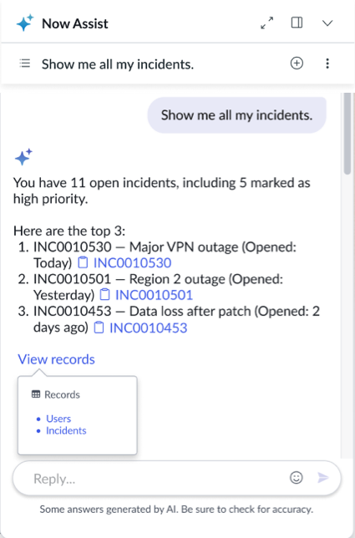Collapse Now Assist using the header chevron
The height and width of the screenshot is (538, 355).
click(327, 23)
